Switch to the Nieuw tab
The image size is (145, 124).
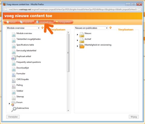(11, 22)
